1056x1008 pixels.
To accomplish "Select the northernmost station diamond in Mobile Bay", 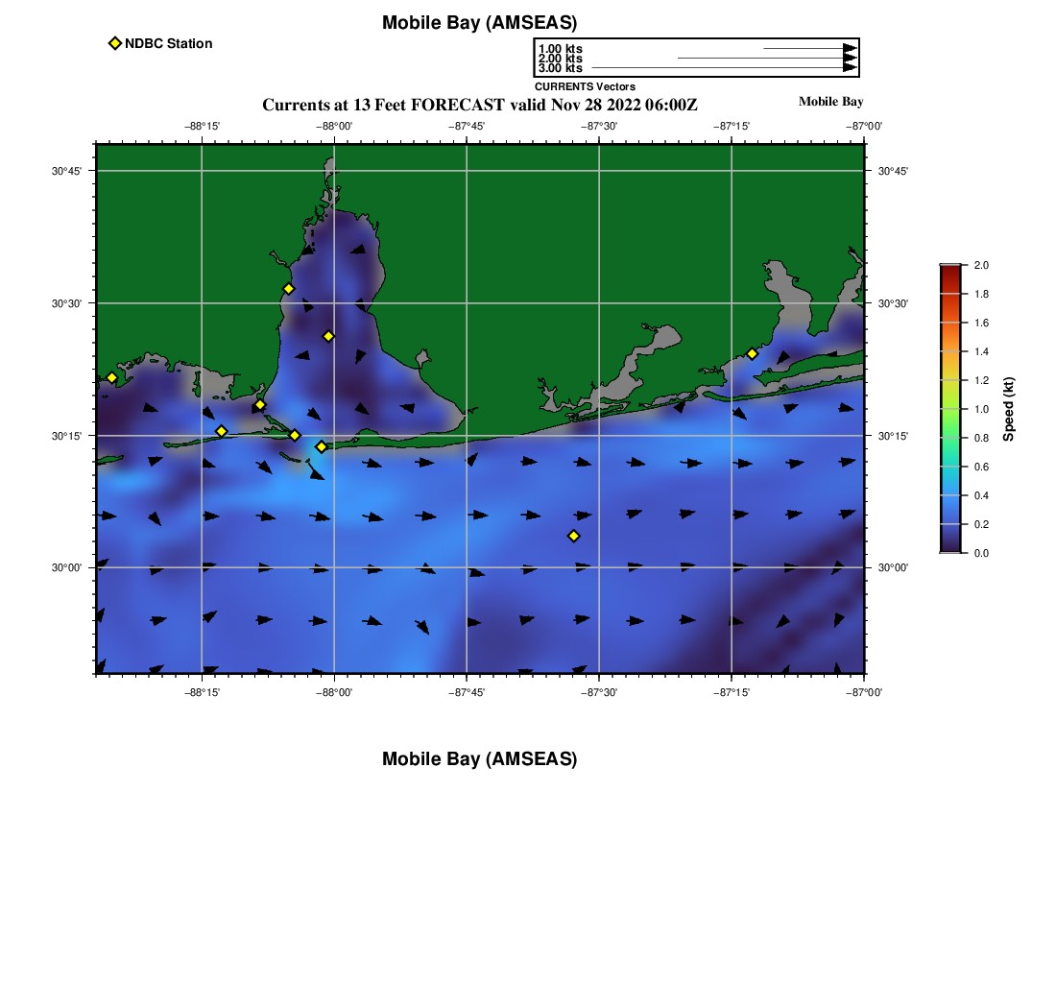I will point(288,289).
